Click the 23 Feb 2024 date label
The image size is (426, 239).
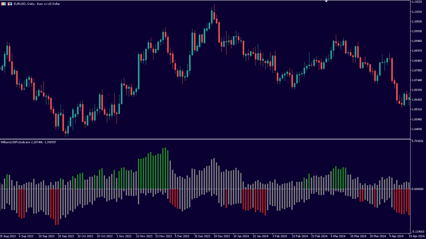(x=319, y=236)
